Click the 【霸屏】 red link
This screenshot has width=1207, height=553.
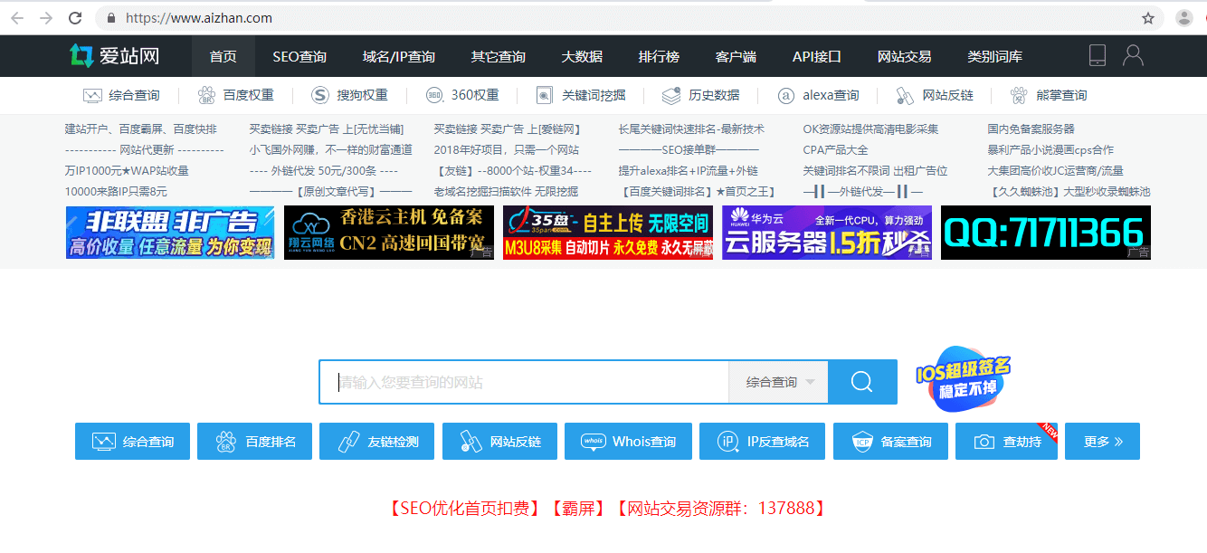tap(577, 509)
